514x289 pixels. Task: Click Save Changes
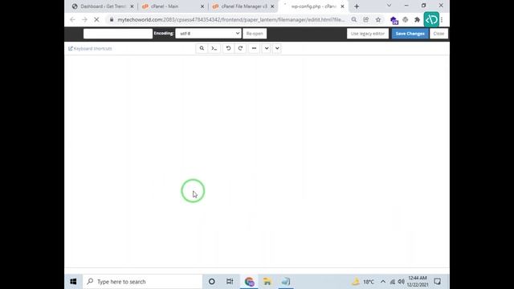[x=410, y=34]
